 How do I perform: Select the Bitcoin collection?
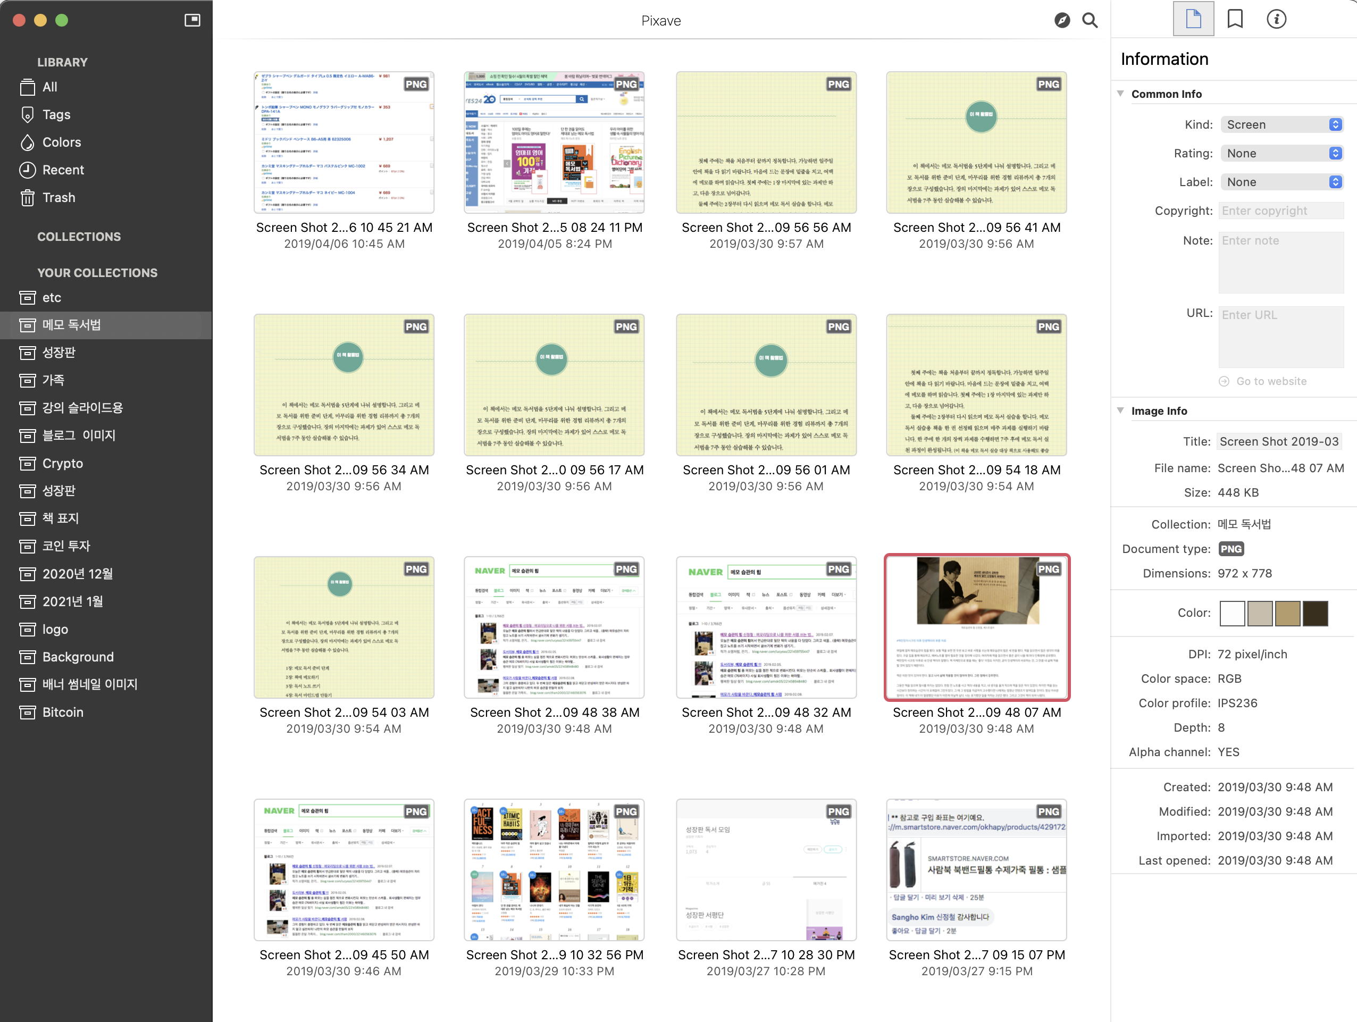(62, 712)
